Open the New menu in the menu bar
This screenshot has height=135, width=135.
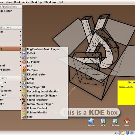click(8, 2)
